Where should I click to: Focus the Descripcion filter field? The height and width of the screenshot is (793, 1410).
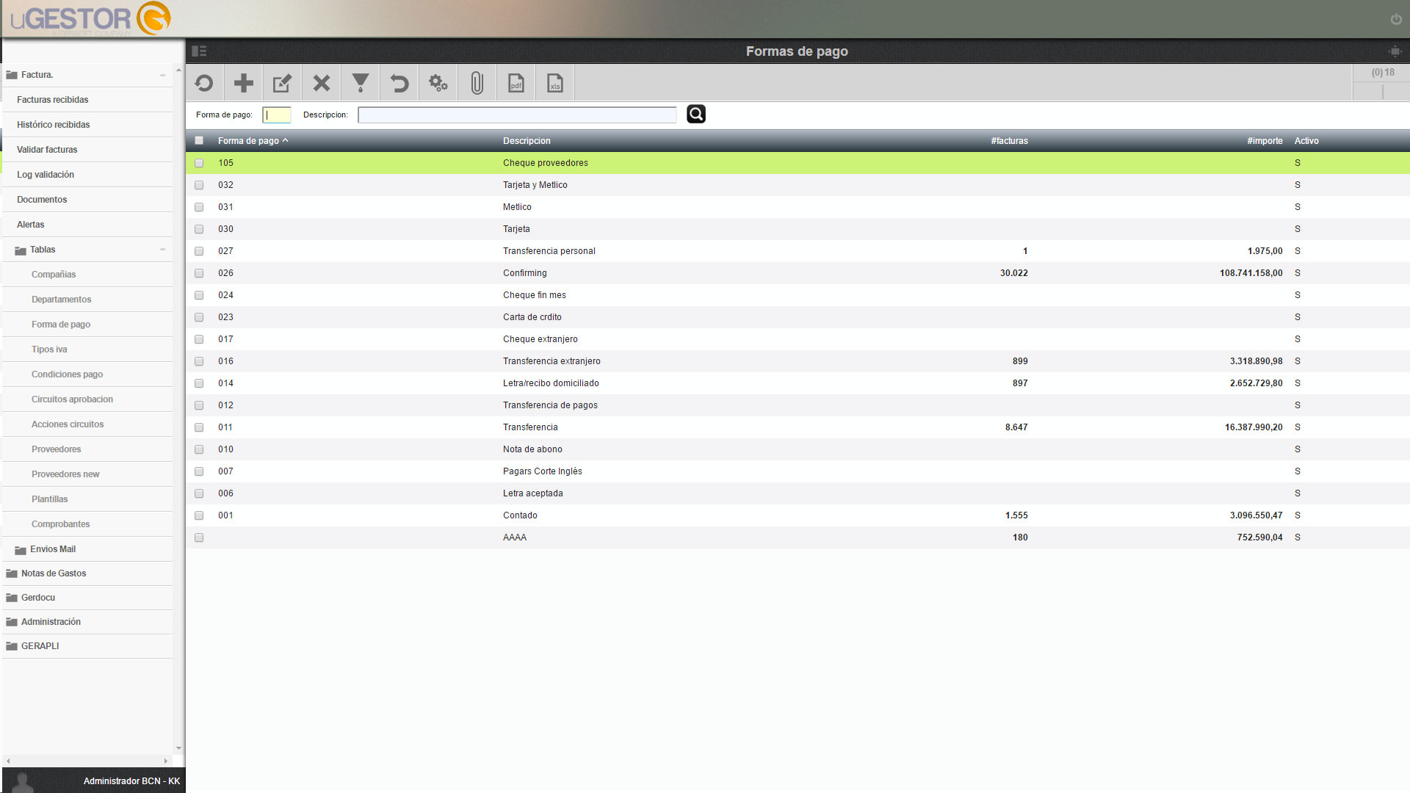coord(517,115)
